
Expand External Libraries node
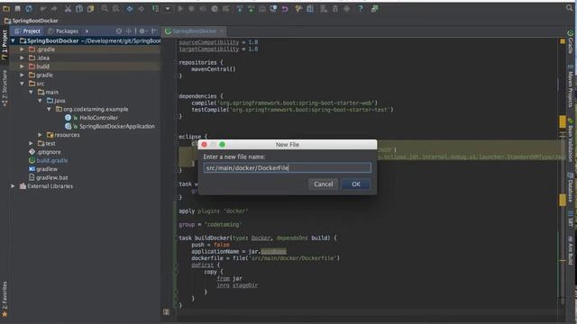pyautogui.click(x=14, y=186)
